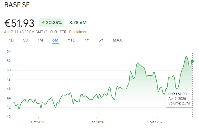The width and height of the screenshot is (199, 128).
Task: Click tooltip Volume: 2.7M text
Action: click(x=179, y=103)
